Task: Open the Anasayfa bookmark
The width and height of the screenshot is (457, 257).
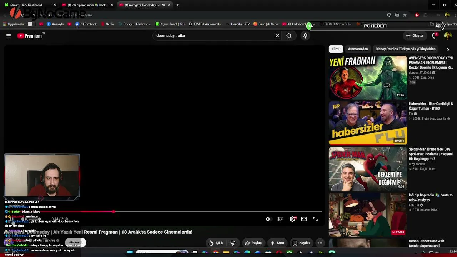Action: point(55,24)
